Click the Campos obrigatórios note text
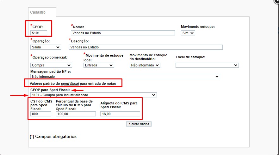The width and height of the screenshot is (279, 155). point(53,136)
